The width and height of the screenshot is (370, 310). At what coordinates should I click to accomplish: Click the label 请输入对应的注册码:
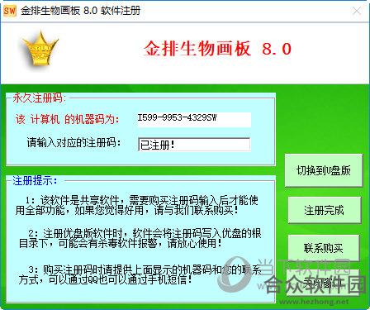point(74,143)
